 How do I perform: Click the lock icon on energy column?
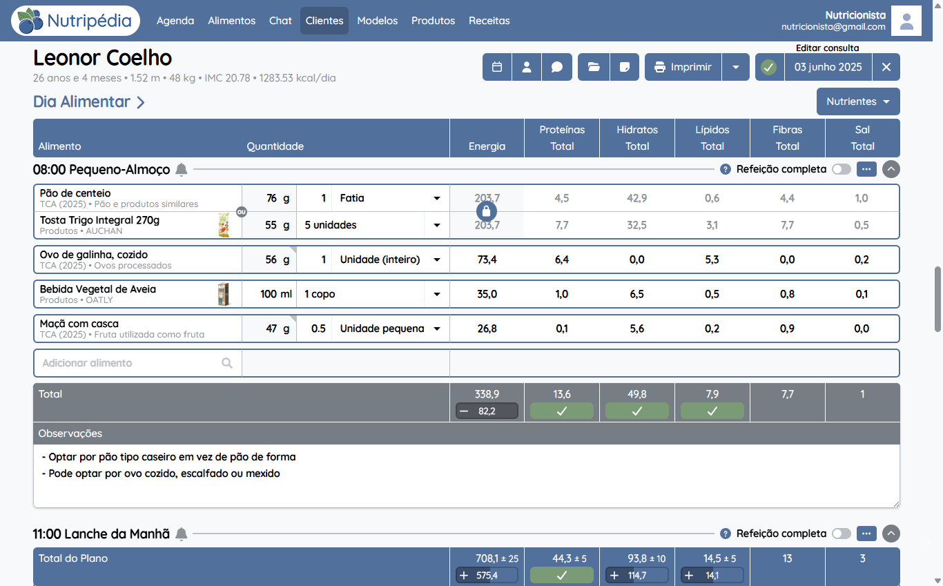(487, 211)
